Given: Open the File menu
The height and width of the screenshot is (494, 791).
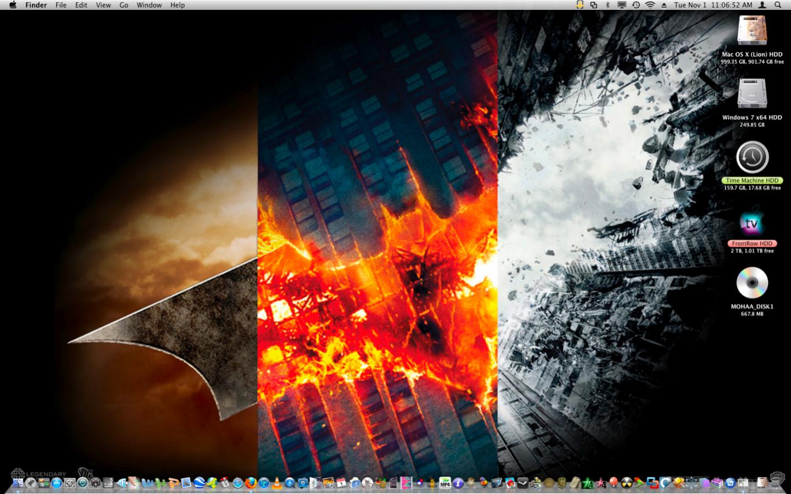Looking at the screenshot, I should click(x=61, y=5).
